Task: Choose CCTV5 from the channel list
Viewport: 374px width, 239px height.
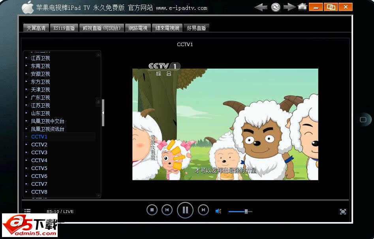Action: pyautogui.click(x=39, y=168)
